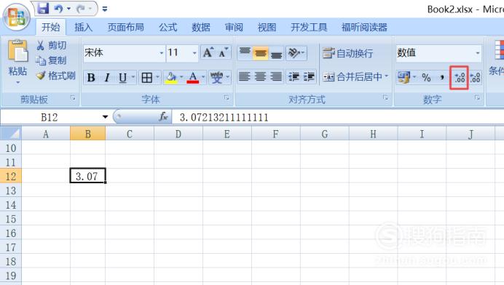Open the 对齐方式 dialog launcher

385,98
